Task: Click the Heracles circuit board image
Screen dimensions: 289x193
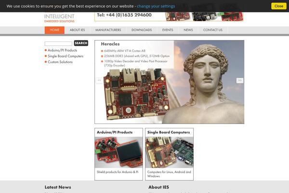Action: [136, 94]
